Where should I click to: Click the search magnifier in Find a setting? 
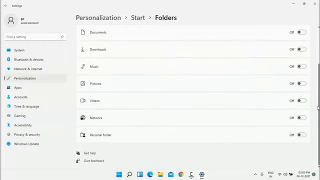62,36
